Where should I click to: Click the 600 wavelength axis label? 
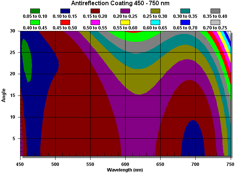pos(125,164)
